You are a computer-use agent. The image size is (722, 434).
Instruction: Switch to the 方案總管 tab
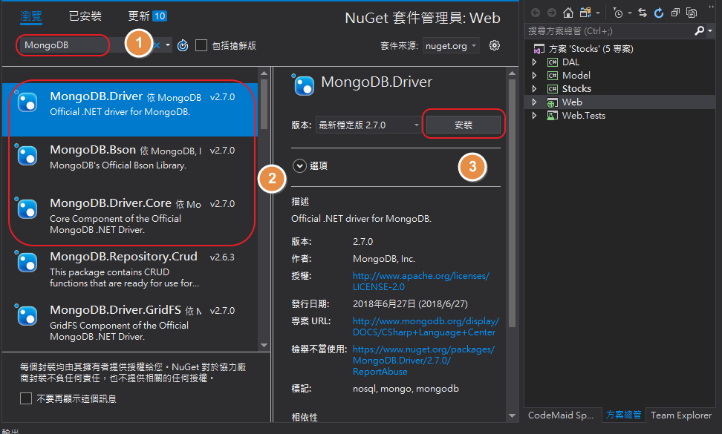point(623,415)
